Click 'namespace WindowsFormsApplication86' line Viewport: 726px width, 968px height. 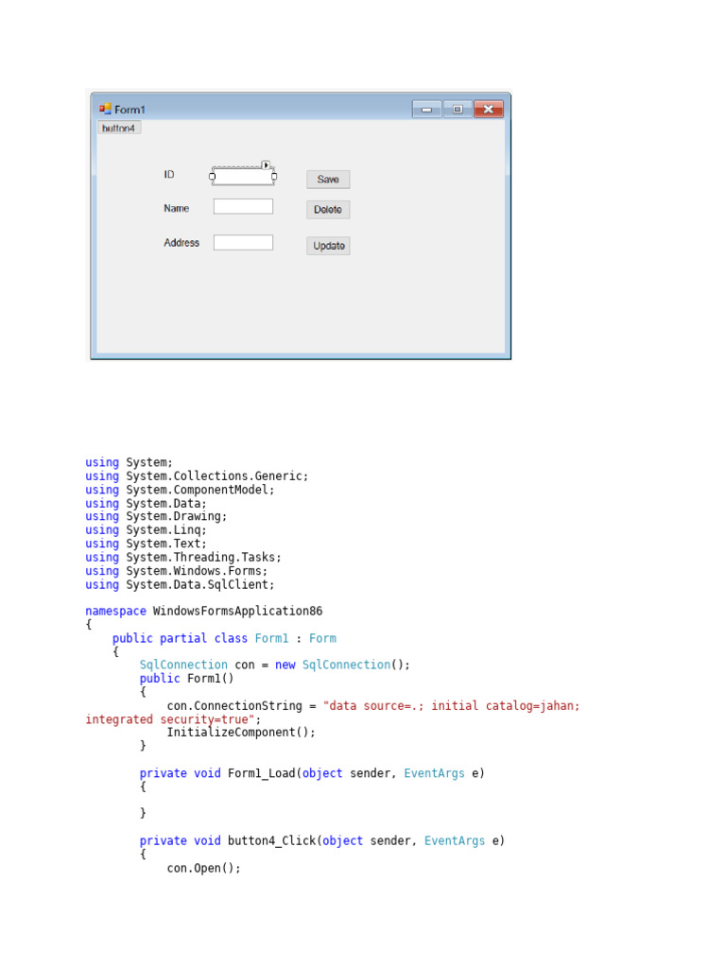point(204,612)
